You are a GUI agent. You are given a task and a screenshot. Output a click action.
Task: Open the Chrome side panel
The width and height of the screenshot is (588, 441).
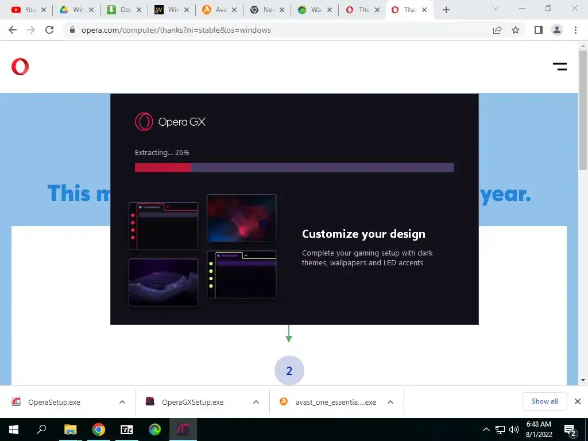coord(539,30)
